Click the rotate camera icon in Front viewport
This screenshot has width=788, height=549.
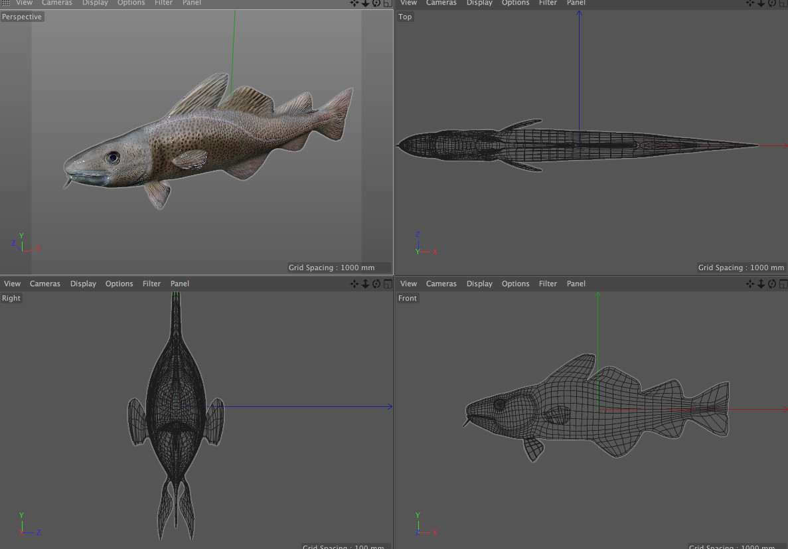(772, 284)
